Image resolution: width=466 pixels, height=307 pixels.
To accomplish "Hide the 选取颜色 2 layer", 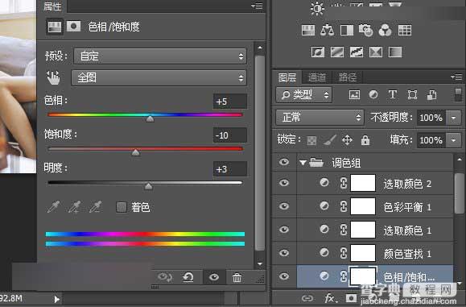I will point(284,183).
